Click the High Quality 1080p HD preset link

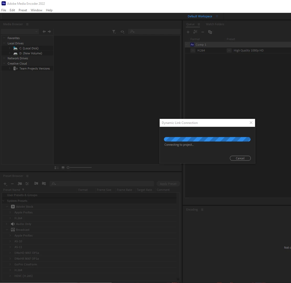click(248, 50)
